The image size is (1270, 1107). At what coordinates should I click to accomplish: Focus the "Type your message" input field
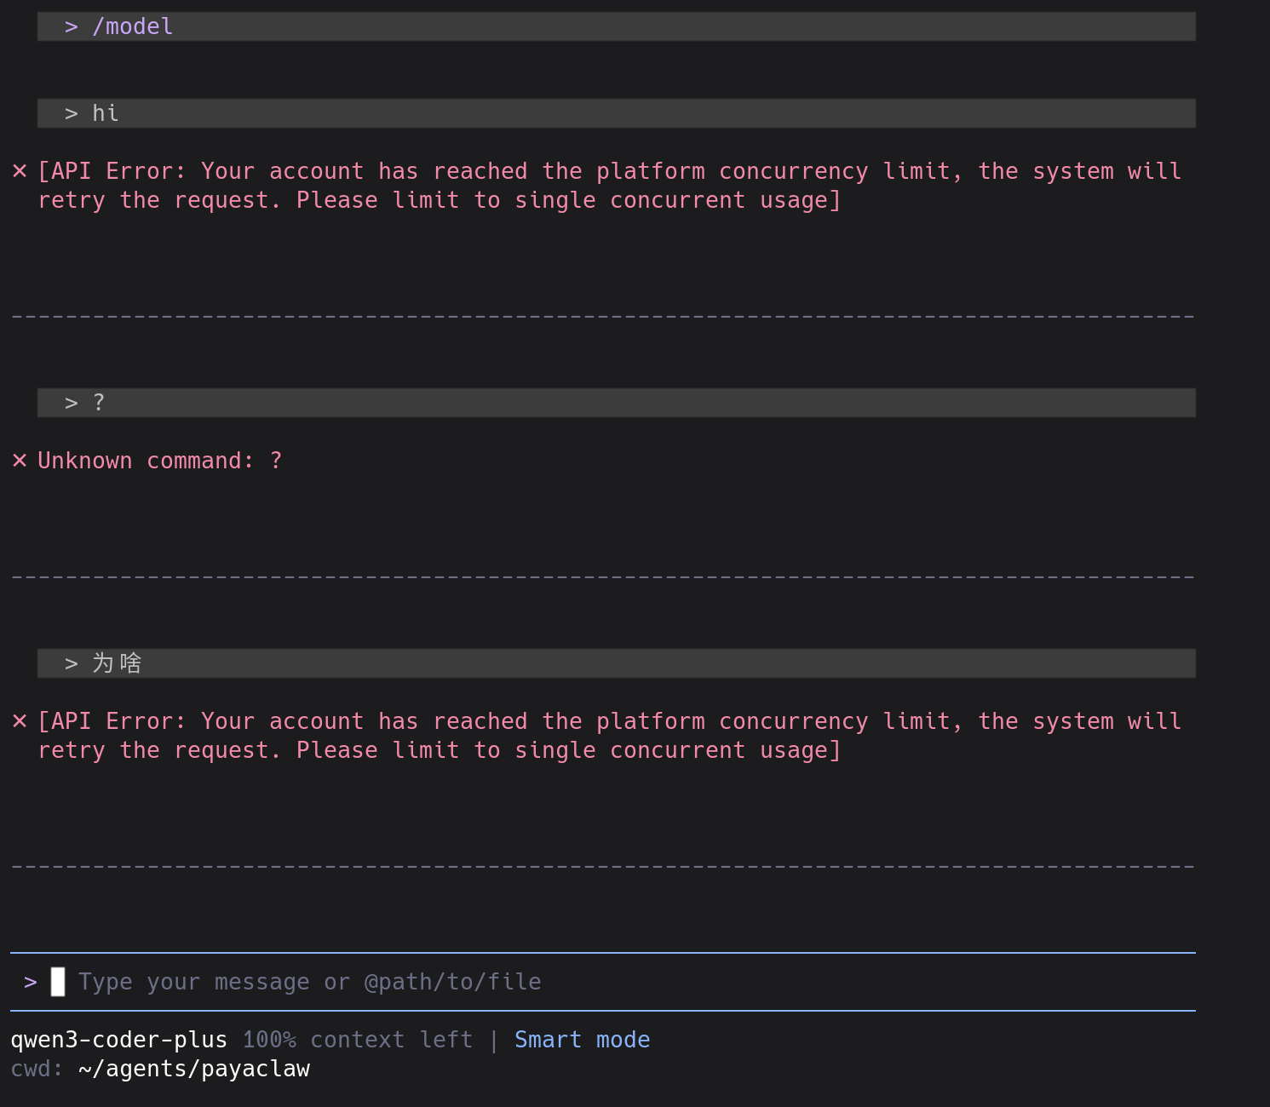pos(309,982)
